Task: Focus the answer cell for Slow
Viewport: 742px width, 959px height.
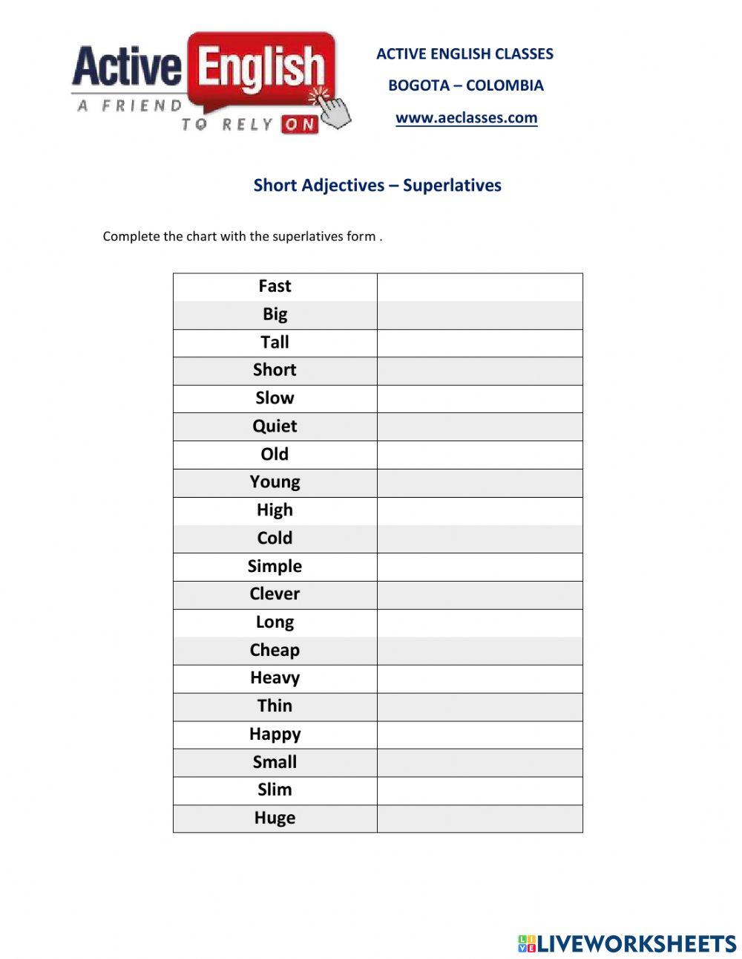Action: [479, 399]
